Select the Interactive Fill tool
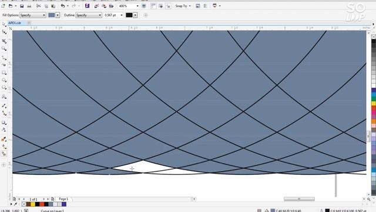Screen dimensions: 376x212 tap(4, 146)
